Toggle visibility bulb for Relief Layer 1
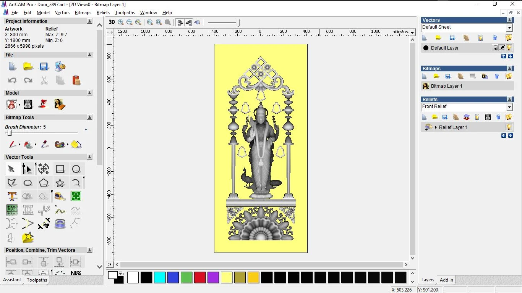The height and width of the screenshot is (293, 522). point(509,127)
